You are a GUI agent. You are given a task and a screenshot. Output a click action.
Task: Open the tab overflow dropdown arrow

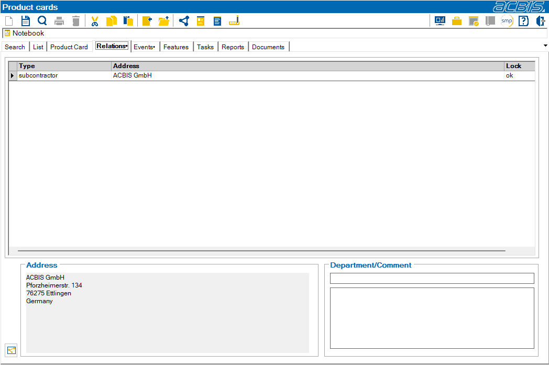[x=545, y=46]
